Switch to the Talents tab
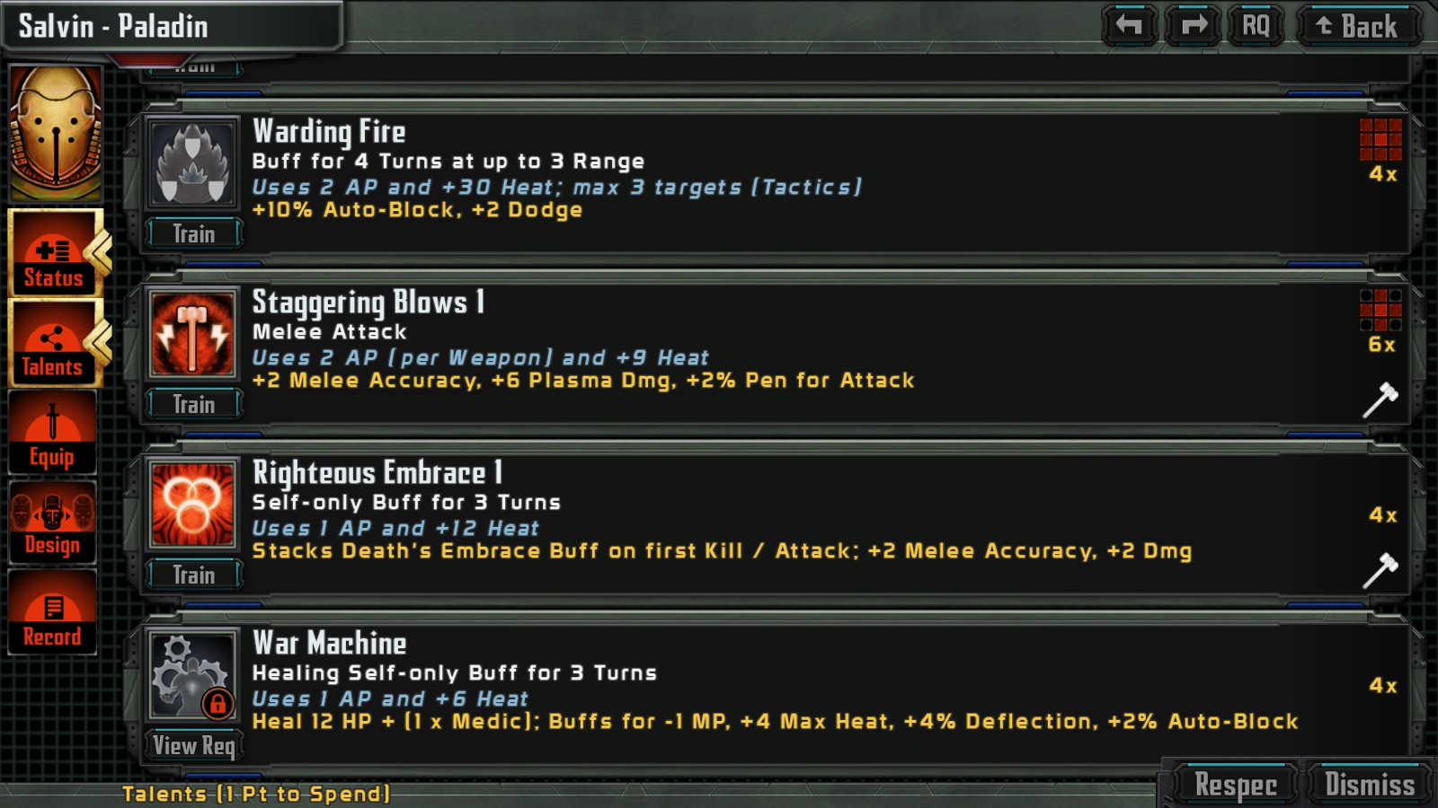Screen dimensions: 1438x808 54,343
